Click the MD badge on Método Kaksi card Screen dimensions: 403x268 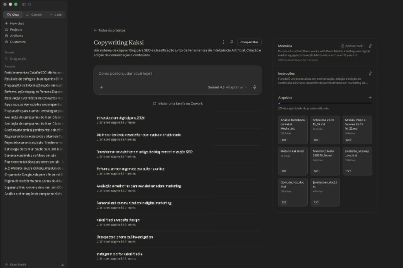click(x=284, y=171)
